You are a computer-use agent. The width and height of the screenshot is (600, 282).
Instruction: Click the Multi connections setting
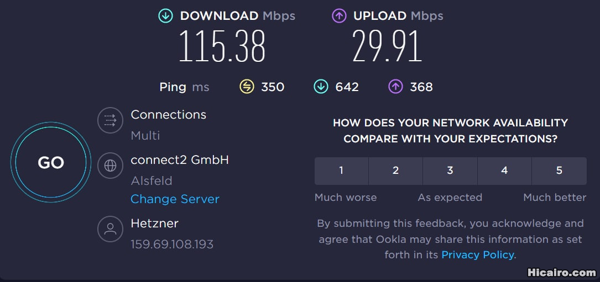pos(145,135)
